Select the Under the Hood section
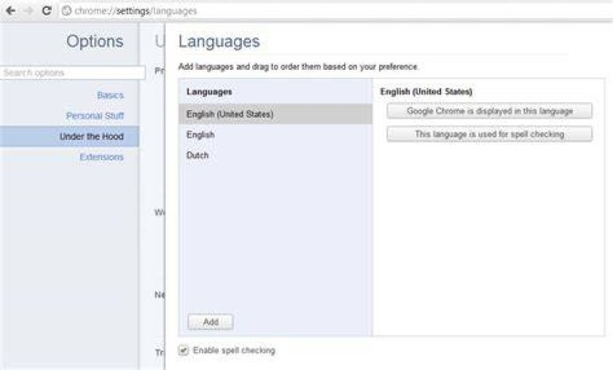Viewport: 613px width, 370px height. coord(70,136)
